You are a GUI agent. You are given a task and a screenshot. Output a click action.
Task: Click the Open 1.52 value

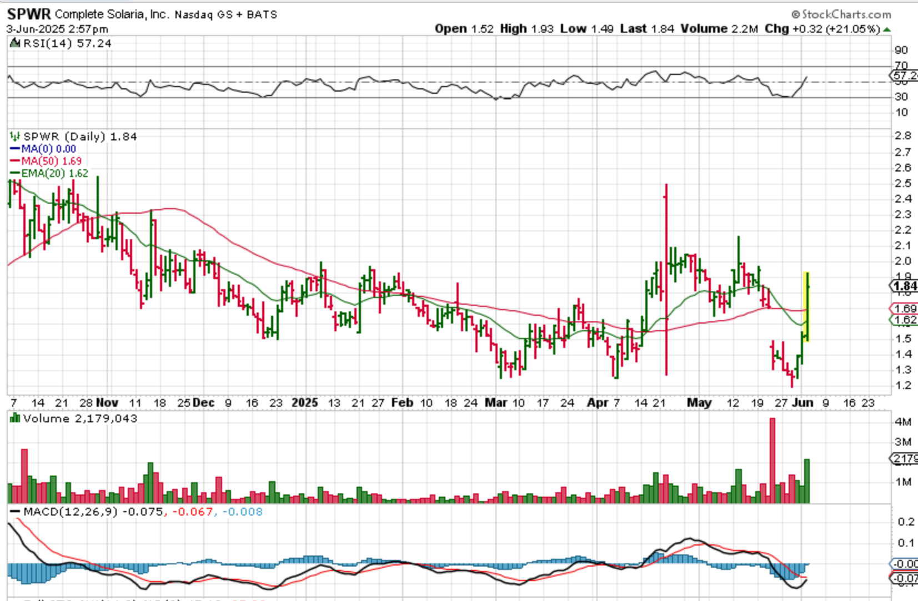click(x=464, y=29)
